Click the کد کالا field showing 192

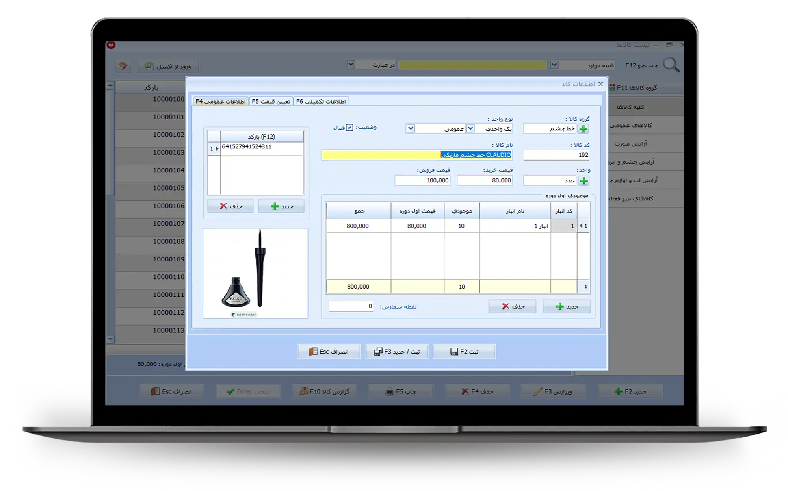[x=557, y=155]
